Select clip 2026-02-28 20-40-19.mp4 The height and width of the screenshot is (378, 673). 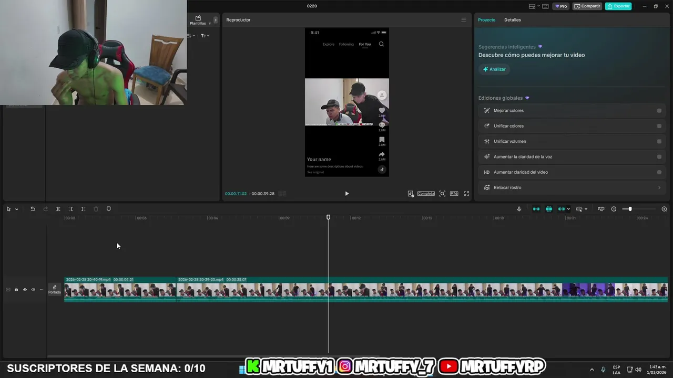tap(120, 289)
